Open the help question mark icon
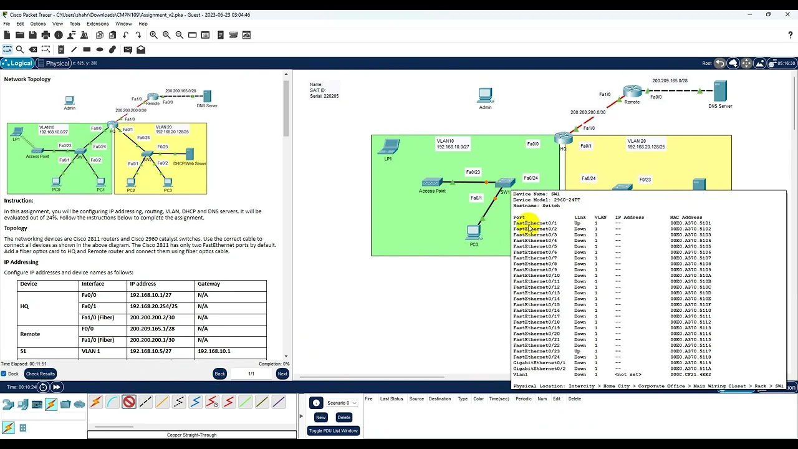The width and height of the screenshot is (798, 449). click(791, 35)
